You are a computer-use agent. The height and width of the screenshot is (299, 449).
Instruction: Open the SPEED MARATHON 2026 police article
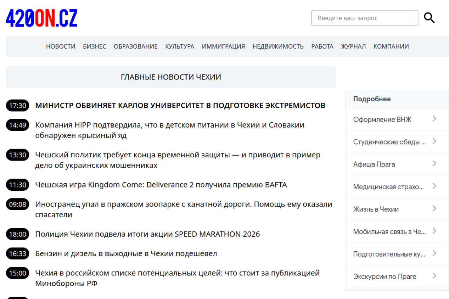pos(147,234)
